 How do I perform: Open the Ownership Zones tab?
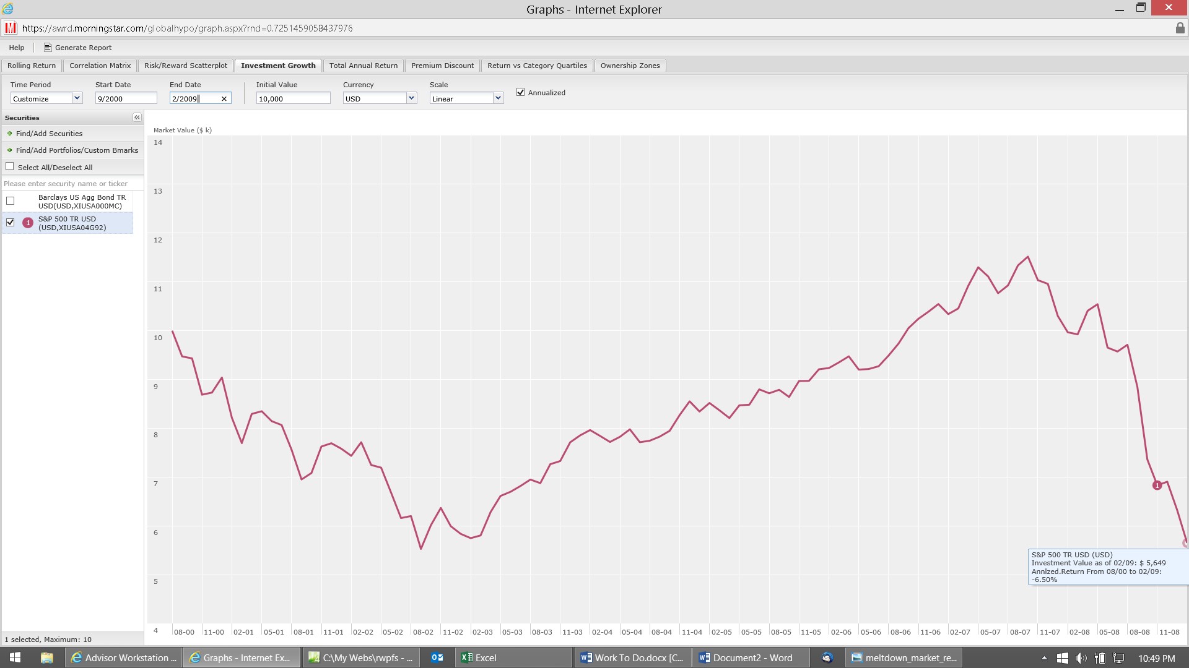630,66
